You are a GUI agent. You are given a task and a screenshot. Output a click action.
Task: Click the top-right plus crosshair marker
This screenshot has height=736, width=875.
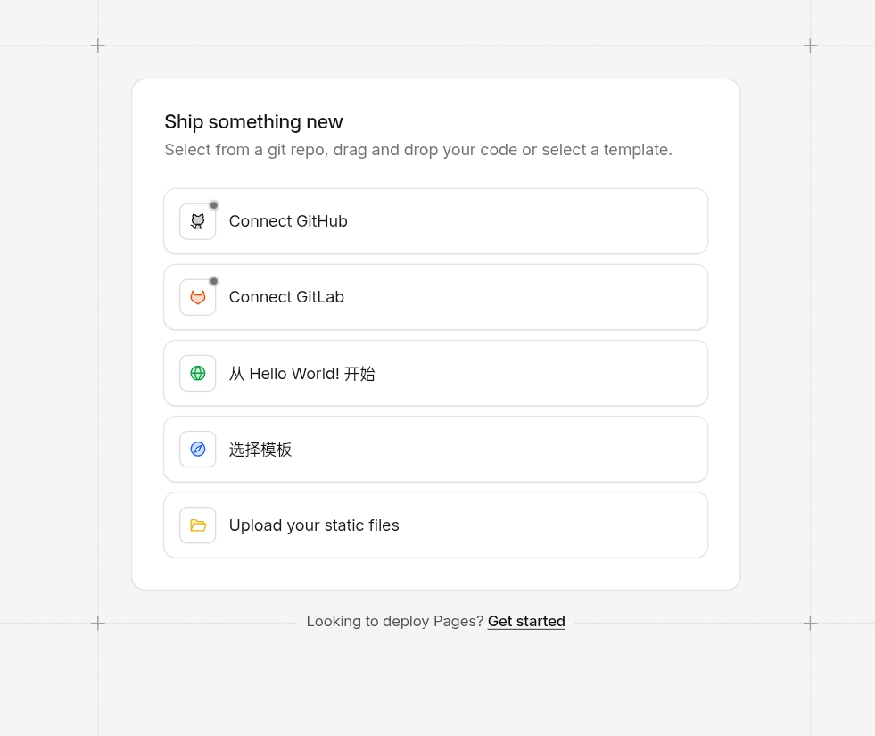pos(810,45)
